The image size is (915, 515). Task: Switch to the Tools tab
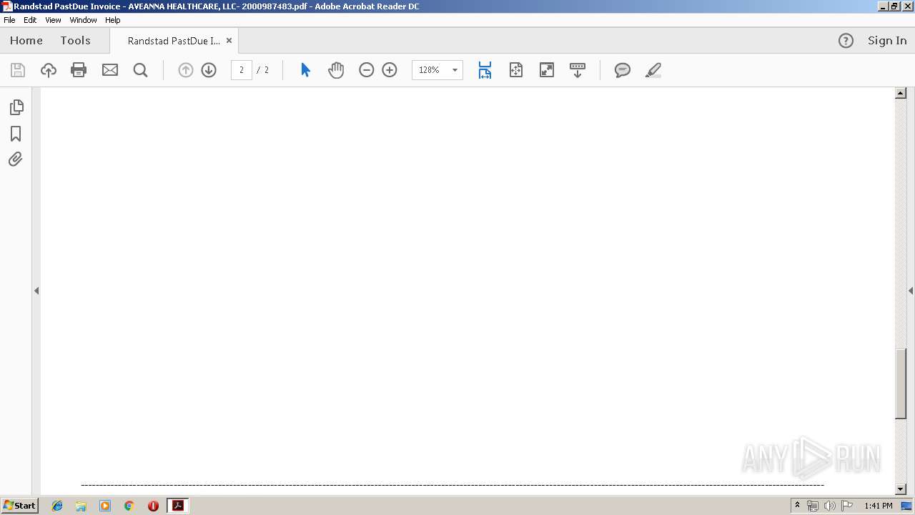[x=75, y=41]
